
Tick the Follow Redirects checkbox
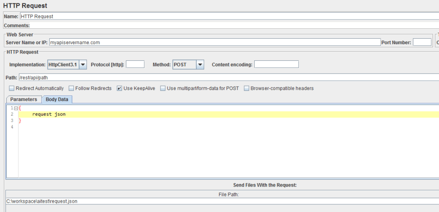(x=71, y=88)
